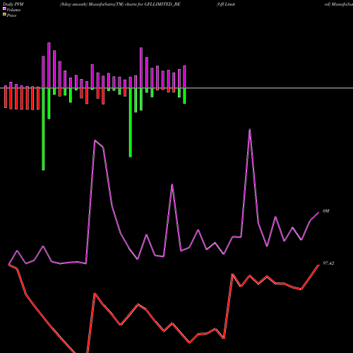
Task: Click the Volume legend color swatch
Action: (4, 8)
